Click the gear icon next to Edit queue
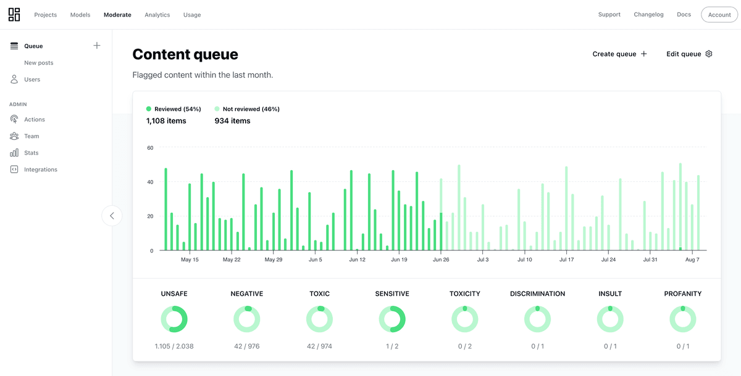Screen dimensions: 741x376 coord(709,54)
